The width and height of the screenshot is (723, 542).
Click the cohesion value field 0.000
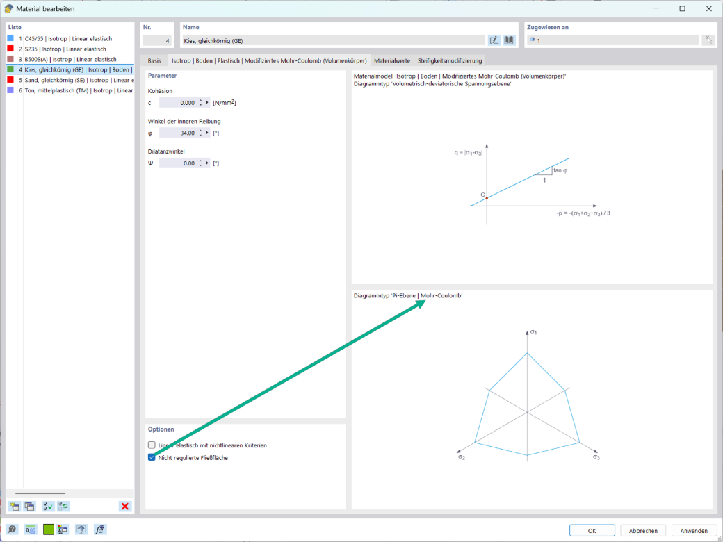178,103
